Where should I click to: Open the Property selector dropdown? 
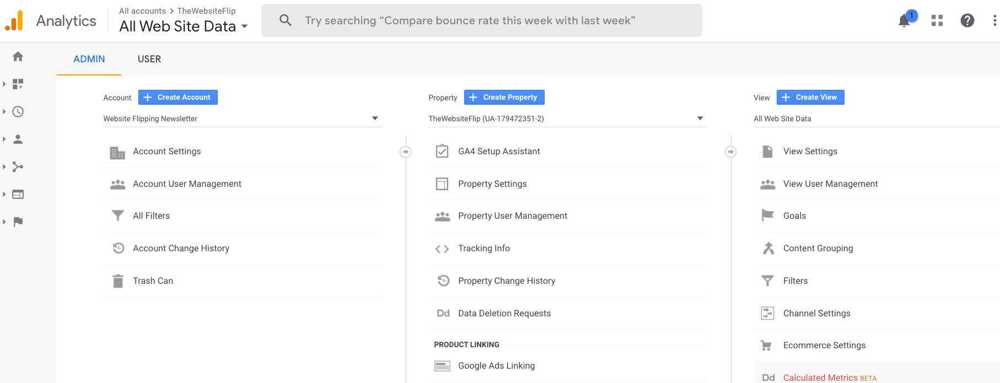(567, 118)
